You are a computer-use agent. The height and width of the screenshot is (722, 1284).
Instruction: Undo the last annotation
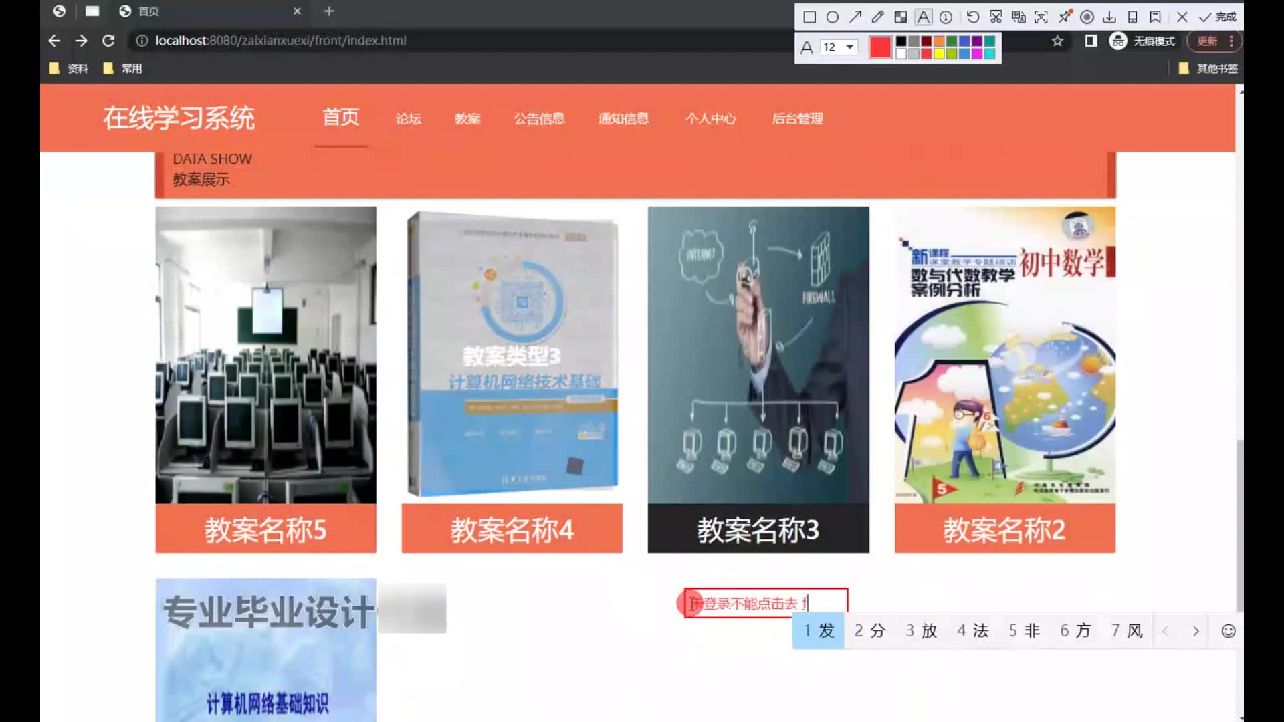tap(973, 17)
